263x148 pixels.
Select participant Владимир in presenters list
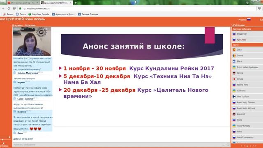pos(247,34)
